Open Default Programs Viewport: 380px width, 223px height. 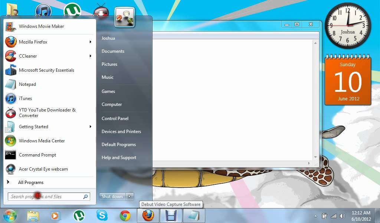point(119,144)
